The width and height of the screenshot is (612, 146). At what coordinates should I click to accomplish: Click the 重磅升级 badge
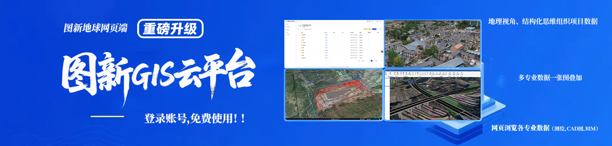point(170,29)
